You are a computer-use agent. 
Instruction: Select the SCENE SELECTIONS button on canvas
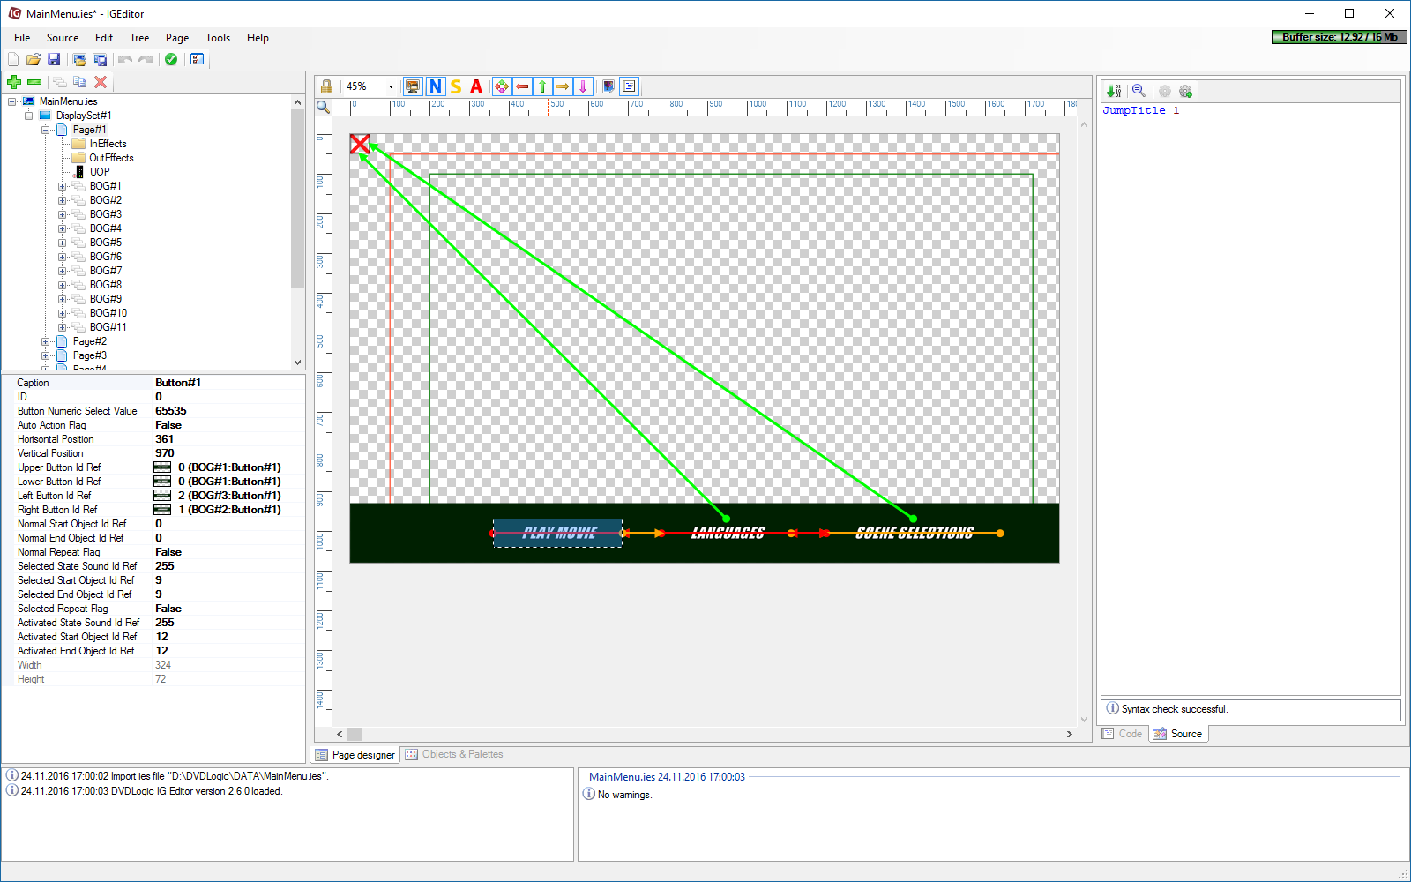coord(915,533)
